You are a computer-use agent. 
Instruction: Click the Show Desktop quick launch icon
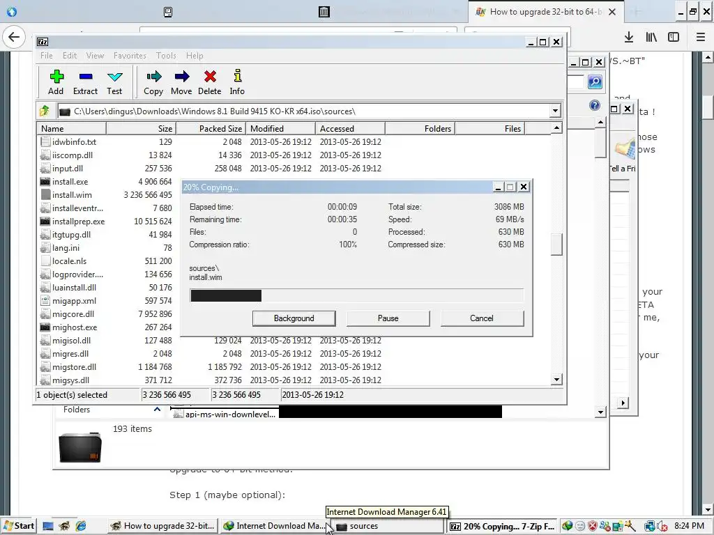point(48,526)
